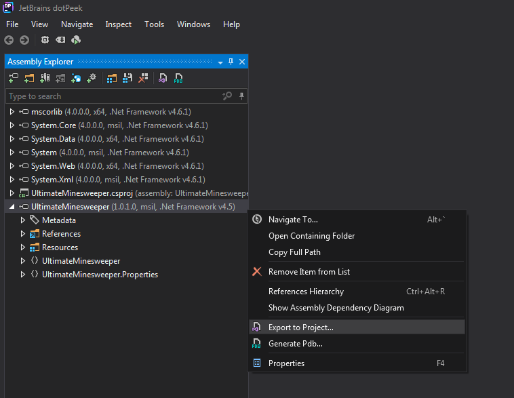Click the Save Assembly List disk icon

[127, 78]
